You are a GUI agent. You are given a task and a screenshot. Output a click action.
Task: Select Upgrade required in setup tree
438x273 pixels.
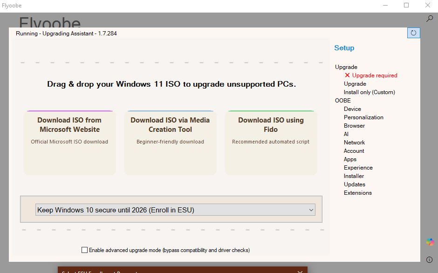click(x=375, y=75)
